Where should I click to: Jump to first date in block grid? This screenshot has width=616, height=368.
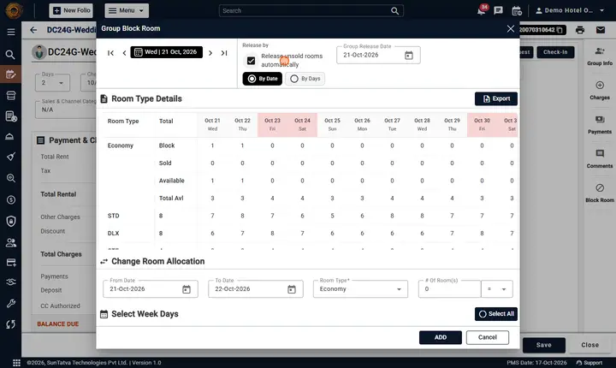[x=110, y=53]
